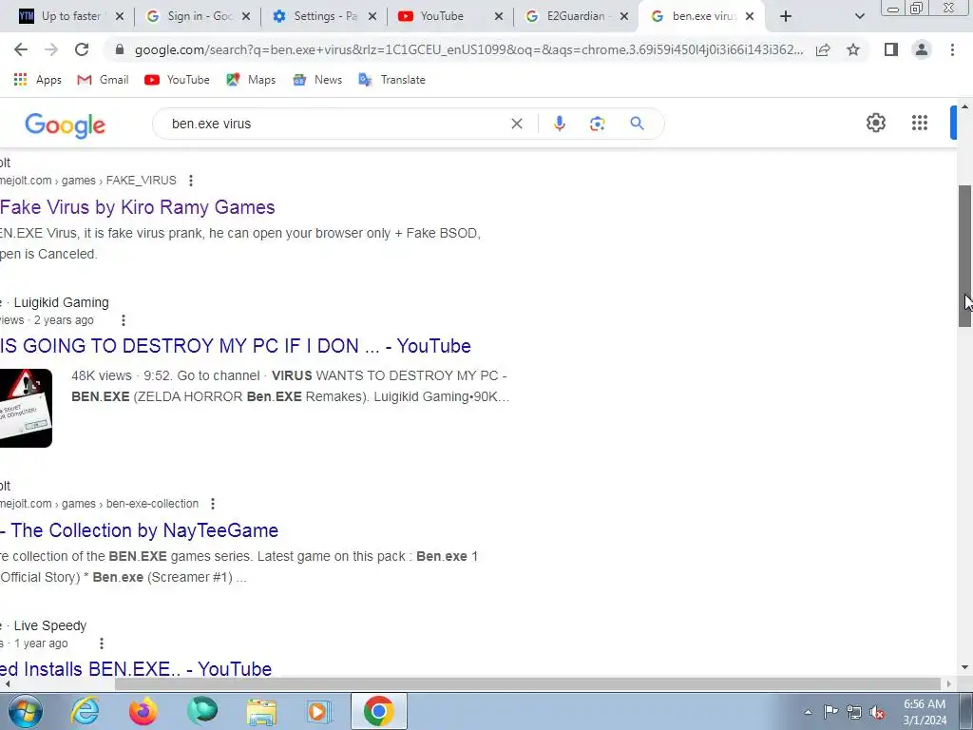The image size is (973, 730).
Task: Show hidden system tray icons
Action: click(x=808, y=712)
